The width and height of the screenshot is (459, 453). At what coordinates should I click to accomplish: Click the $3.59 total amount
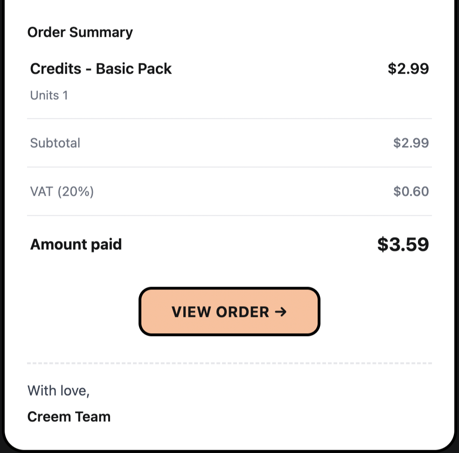(x=403, y=244)
